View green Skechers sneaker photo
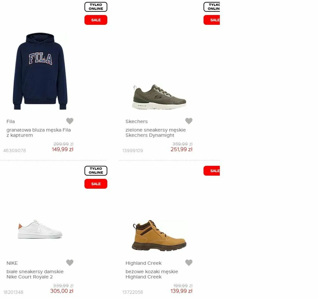Viewport: 318px width, 299px height. [x=159, y=97]
